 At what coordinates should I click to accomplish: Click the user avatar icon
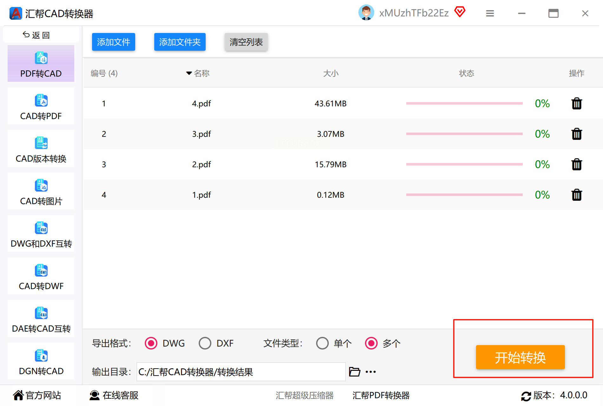coord(366,13)
